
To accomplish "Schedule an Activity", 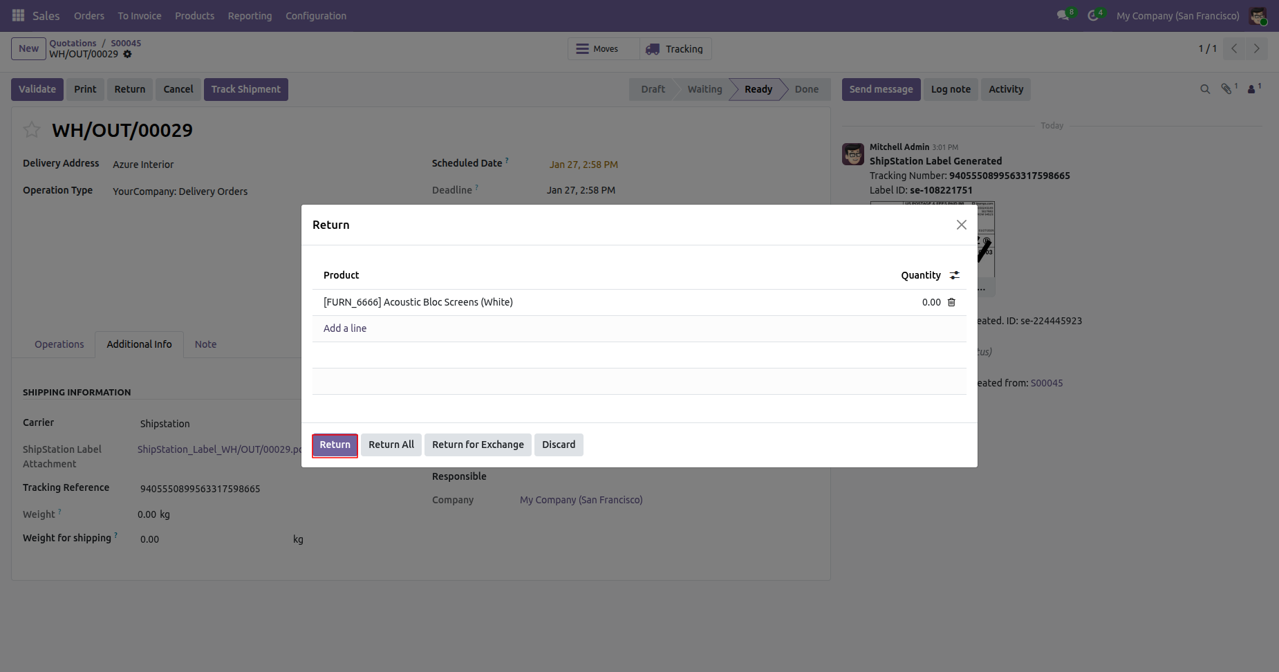I will 1006,89.
